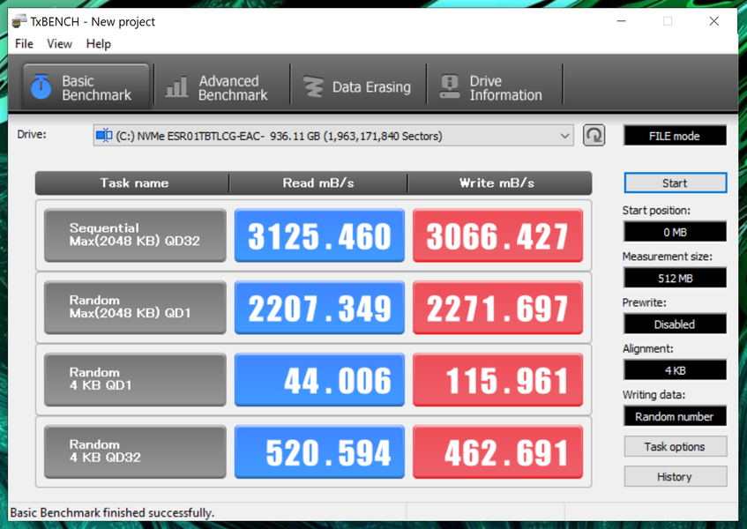Open the History button
This screenshot has height=529, width=747.
[675, 477]
